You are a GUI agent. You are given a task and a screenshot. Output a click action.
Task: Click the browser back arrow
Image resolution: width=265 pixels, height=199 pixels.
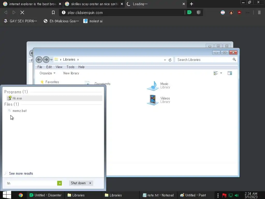tap(6, 12)
